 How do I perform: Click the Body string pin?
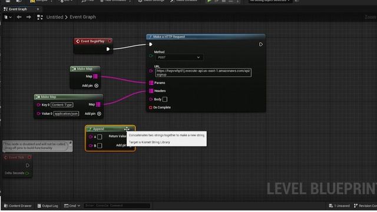click(151, 100)
